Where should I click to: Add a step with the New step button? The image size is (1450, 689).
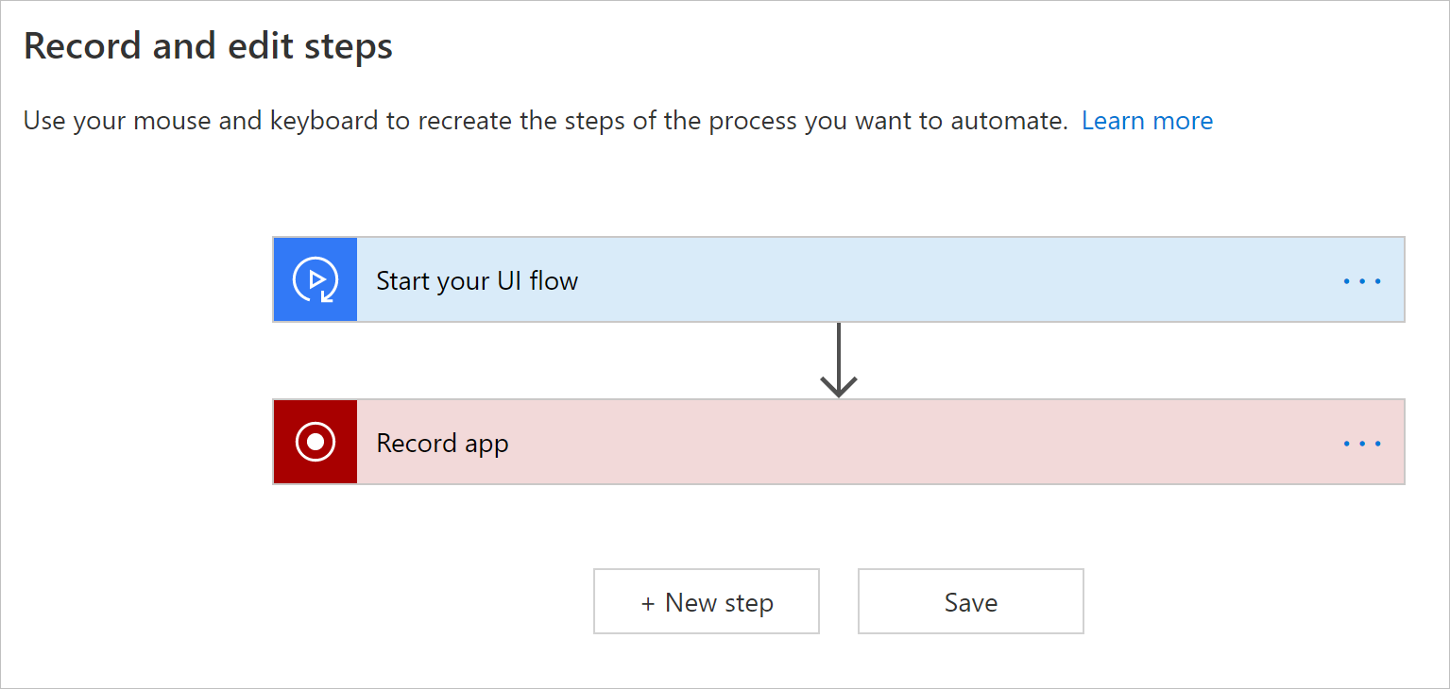point(707,601)
